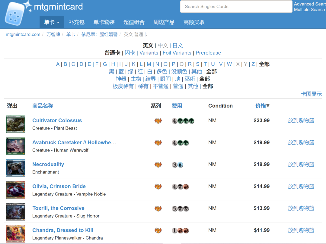Filter cards by 闪卡 foil type
Viewport: 326px width, 244px height.
tap(130, 53)
